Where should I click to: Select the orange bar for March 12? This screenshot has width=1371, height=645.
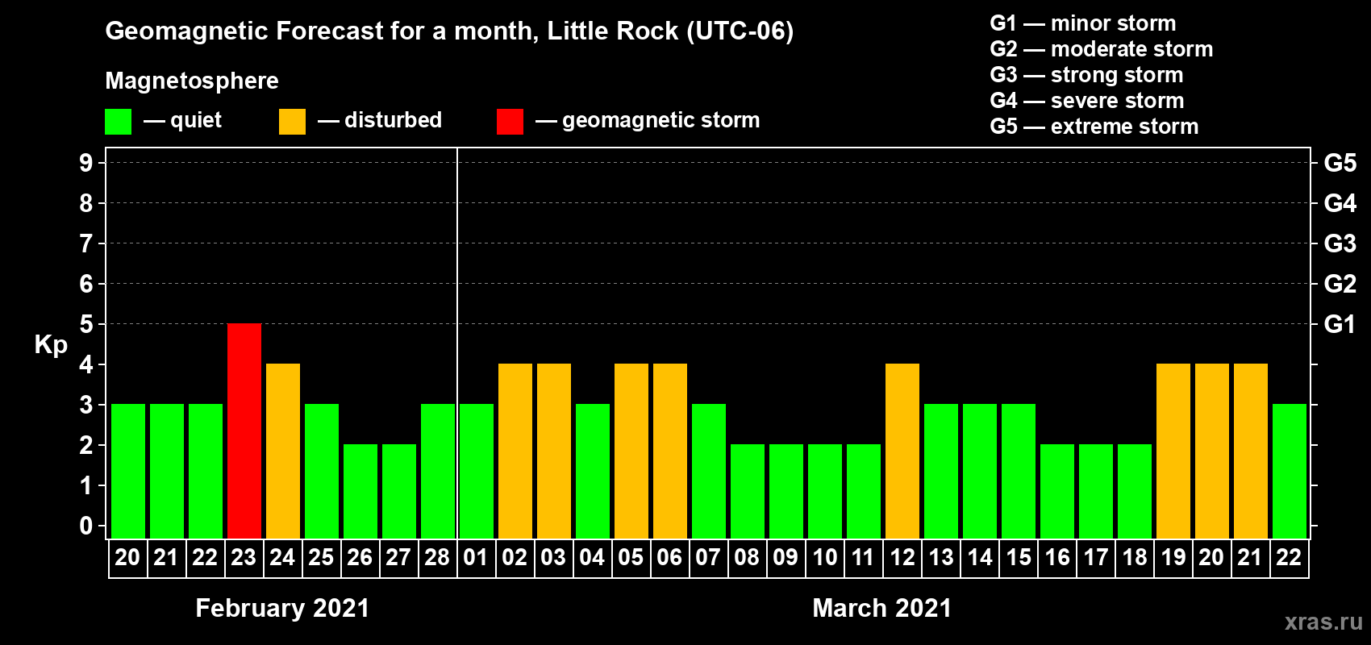tap(902, 451)
